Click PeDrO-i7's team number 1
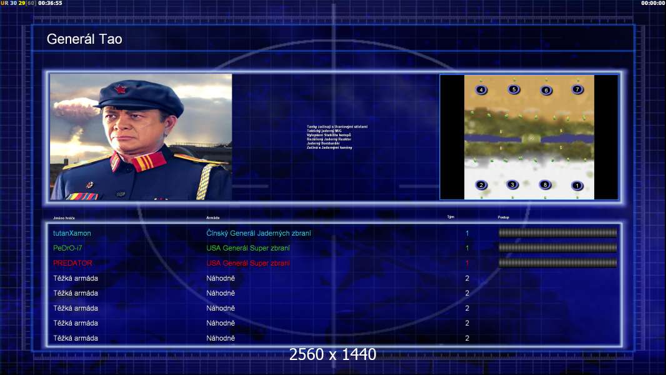The height and width of the screenshot is (375, 666). pos(467,248)
